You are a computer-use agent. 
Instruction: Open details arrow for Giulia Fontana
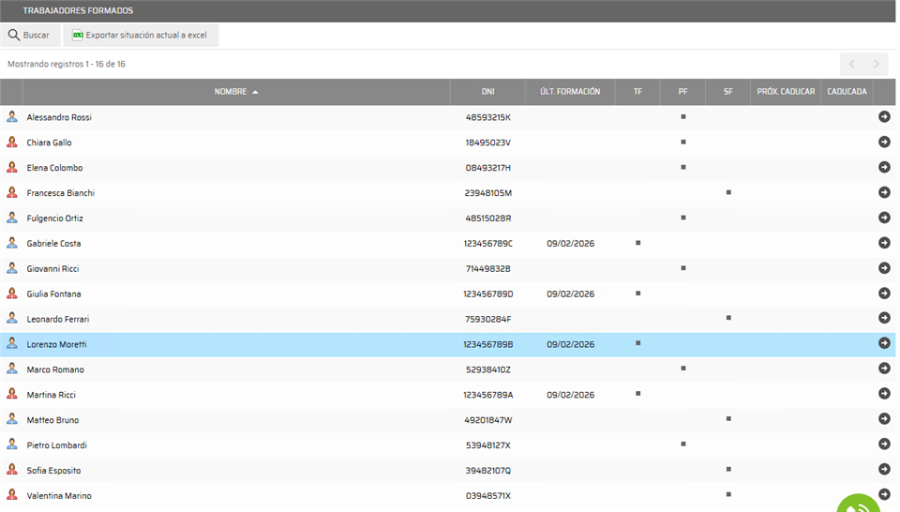coord(884,294)
